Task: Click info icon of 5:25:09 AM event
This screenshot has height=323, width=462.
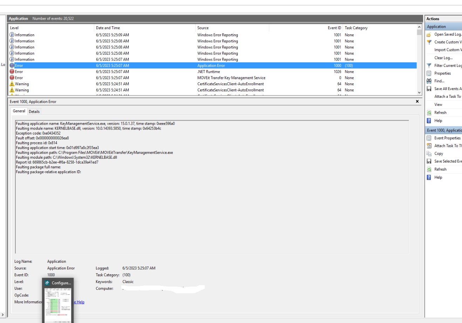Action: (x=12, y=35)
